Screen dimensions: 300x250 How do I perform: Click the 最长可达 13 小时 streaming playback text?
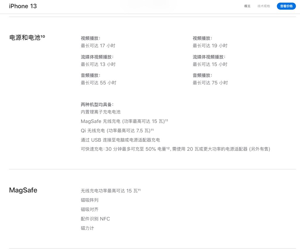point(98,64)
